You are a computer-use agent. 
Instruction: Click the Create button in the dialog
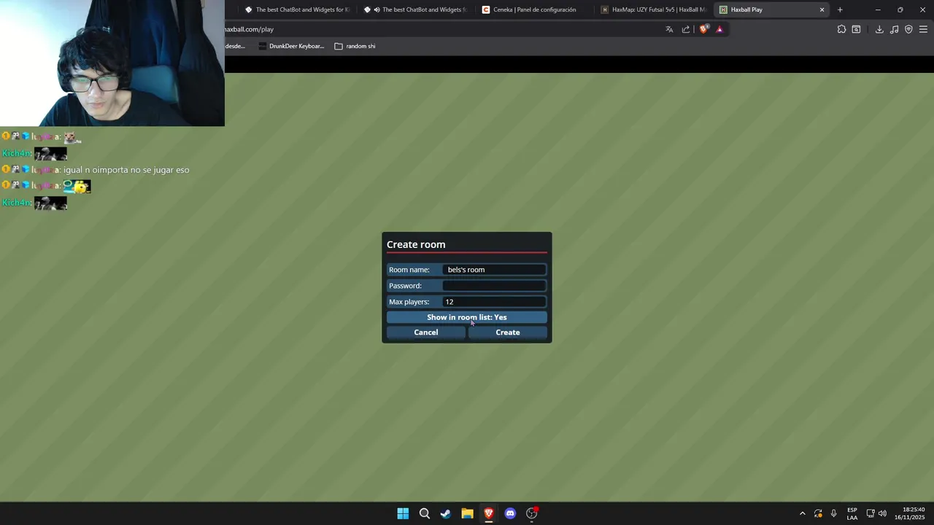(x=508, y=332)
